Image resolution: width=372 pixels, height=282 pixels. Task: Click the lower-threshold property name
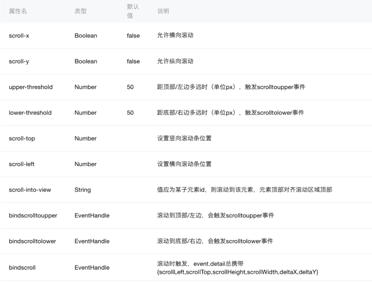30,113
